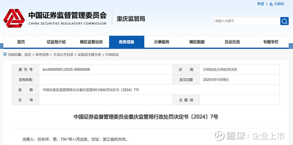Open the 辖区数据 navigation tab

click(x=197, y=42)
